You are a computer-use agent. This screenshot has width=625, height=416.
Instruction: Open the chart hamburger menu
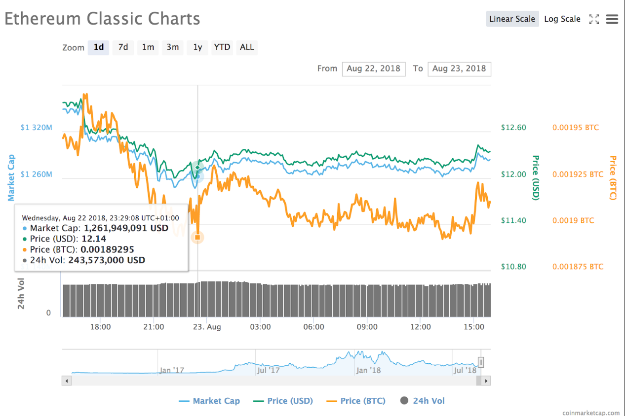[x=612, y=19]
